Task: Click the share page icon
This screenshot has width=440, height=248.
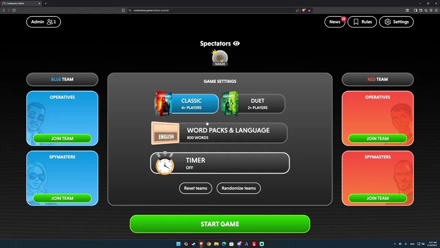Action: coord(297,10)
